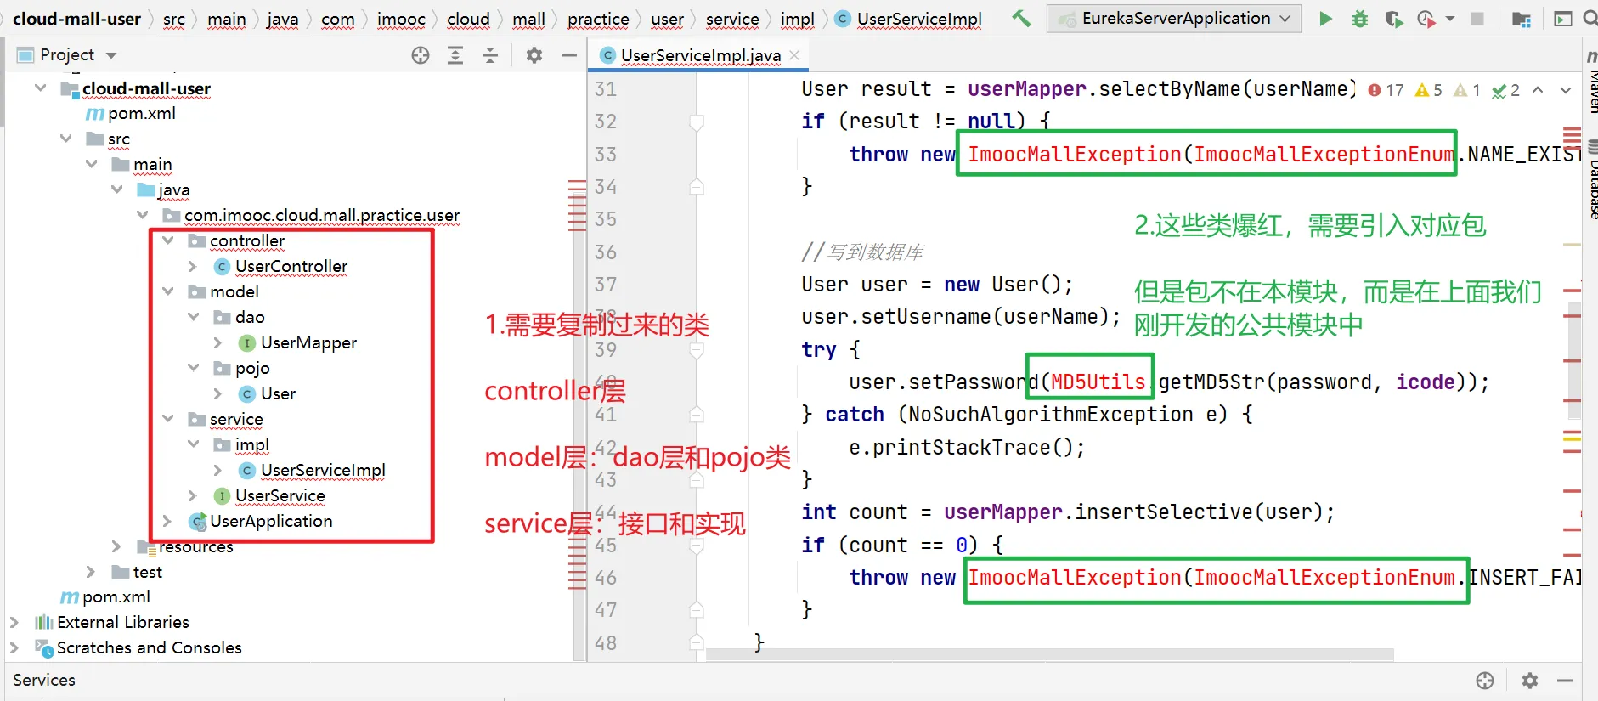Image resolution: width=1598 pixels, height=701 pixels.
Task: Click the practice breadcrumb segment
Action: pyautogui.click(x=598, y=19)
